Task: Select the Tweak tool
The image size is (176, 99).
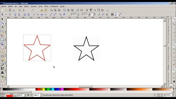Action: coord(2,27)
